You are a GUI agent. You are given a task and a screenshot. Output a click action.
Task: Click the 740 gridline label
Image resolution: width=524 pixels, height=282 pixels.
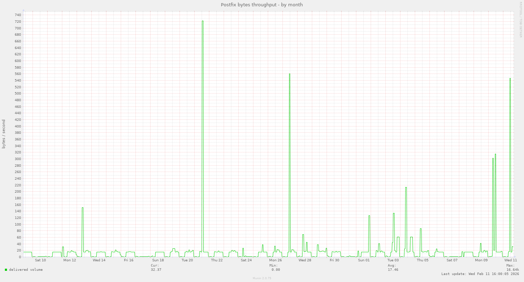click(17, 15)
